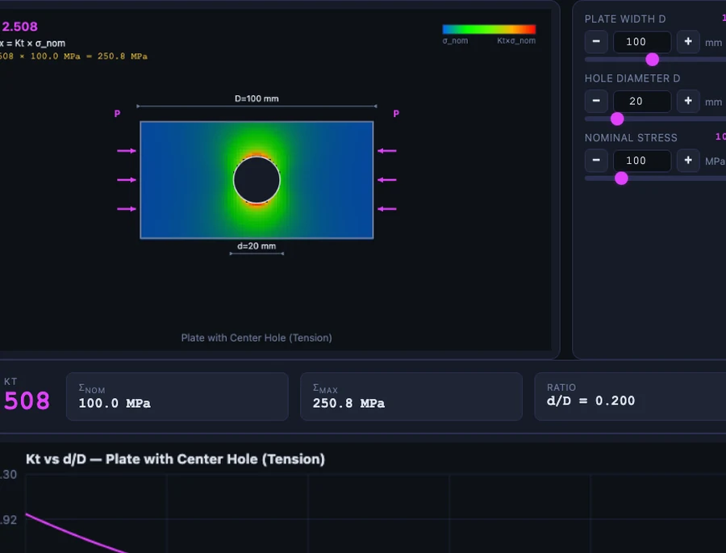Click the d=20 mm dimension label
The width and height of the screenshot is (726, 553).
[x=257, y=246]
